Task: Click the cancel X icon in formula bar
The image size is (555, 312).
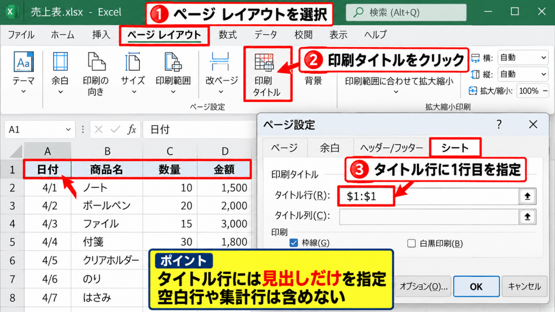Action: tap(99, 130)
